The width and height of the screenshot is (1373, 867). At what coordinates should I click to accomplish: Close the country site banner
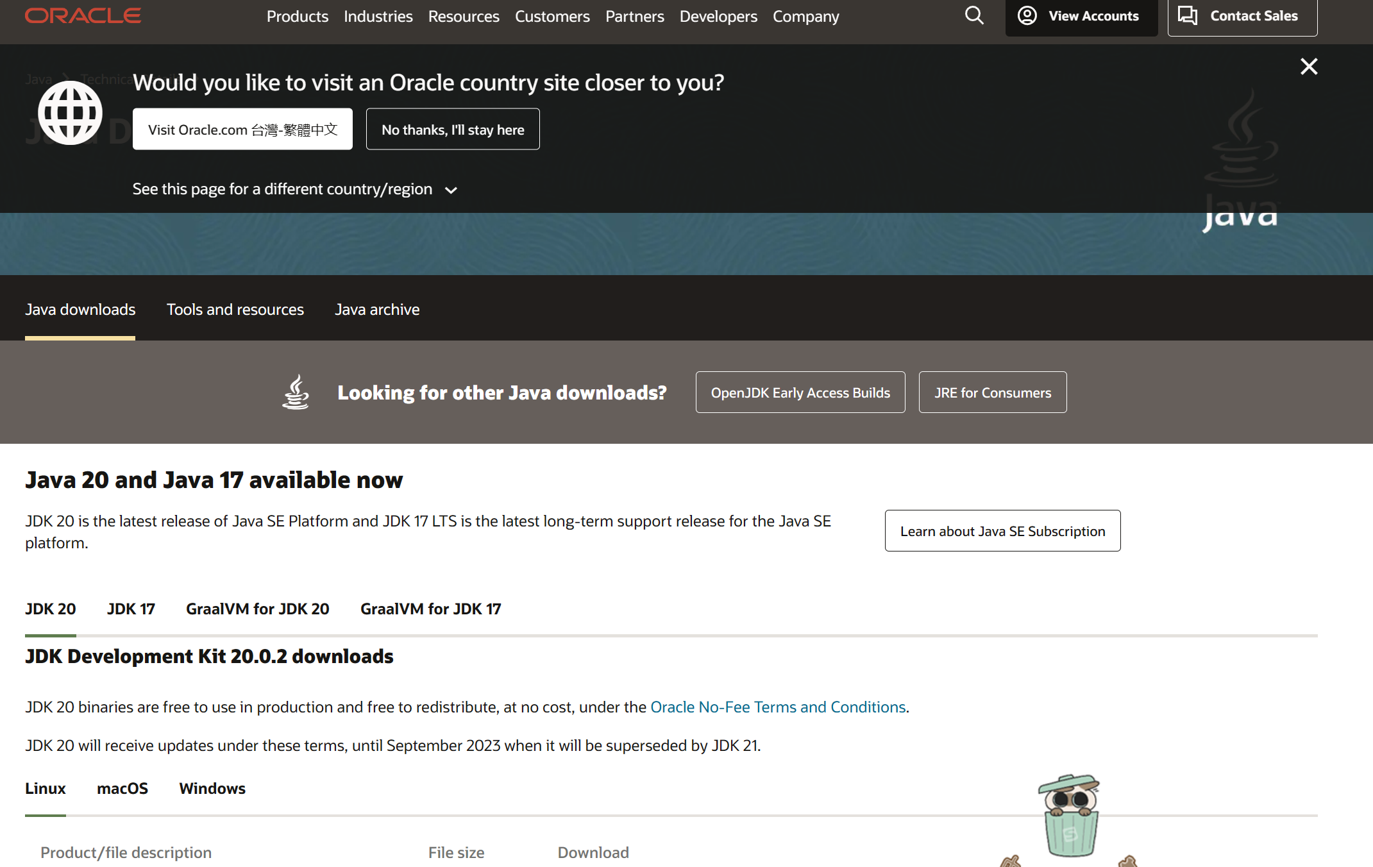click(1308, 67)
